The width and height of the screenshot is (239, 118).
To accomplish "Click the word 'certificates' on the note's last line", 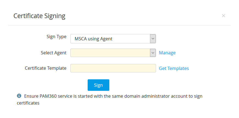I will click(x=28, y=103).
